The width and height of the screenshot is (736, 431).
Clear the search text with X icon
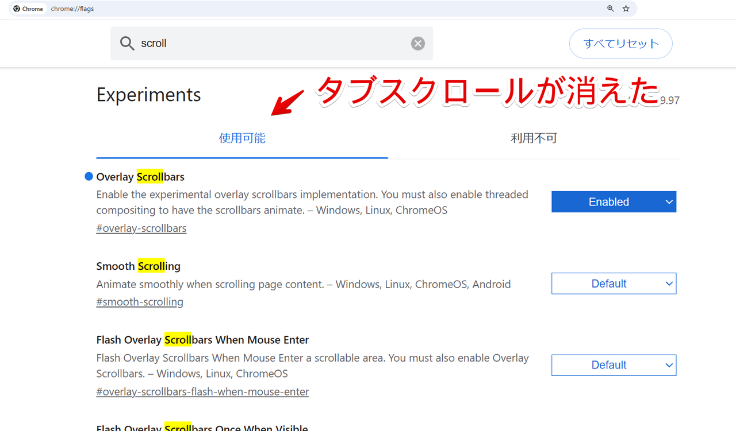pos(418,44)
